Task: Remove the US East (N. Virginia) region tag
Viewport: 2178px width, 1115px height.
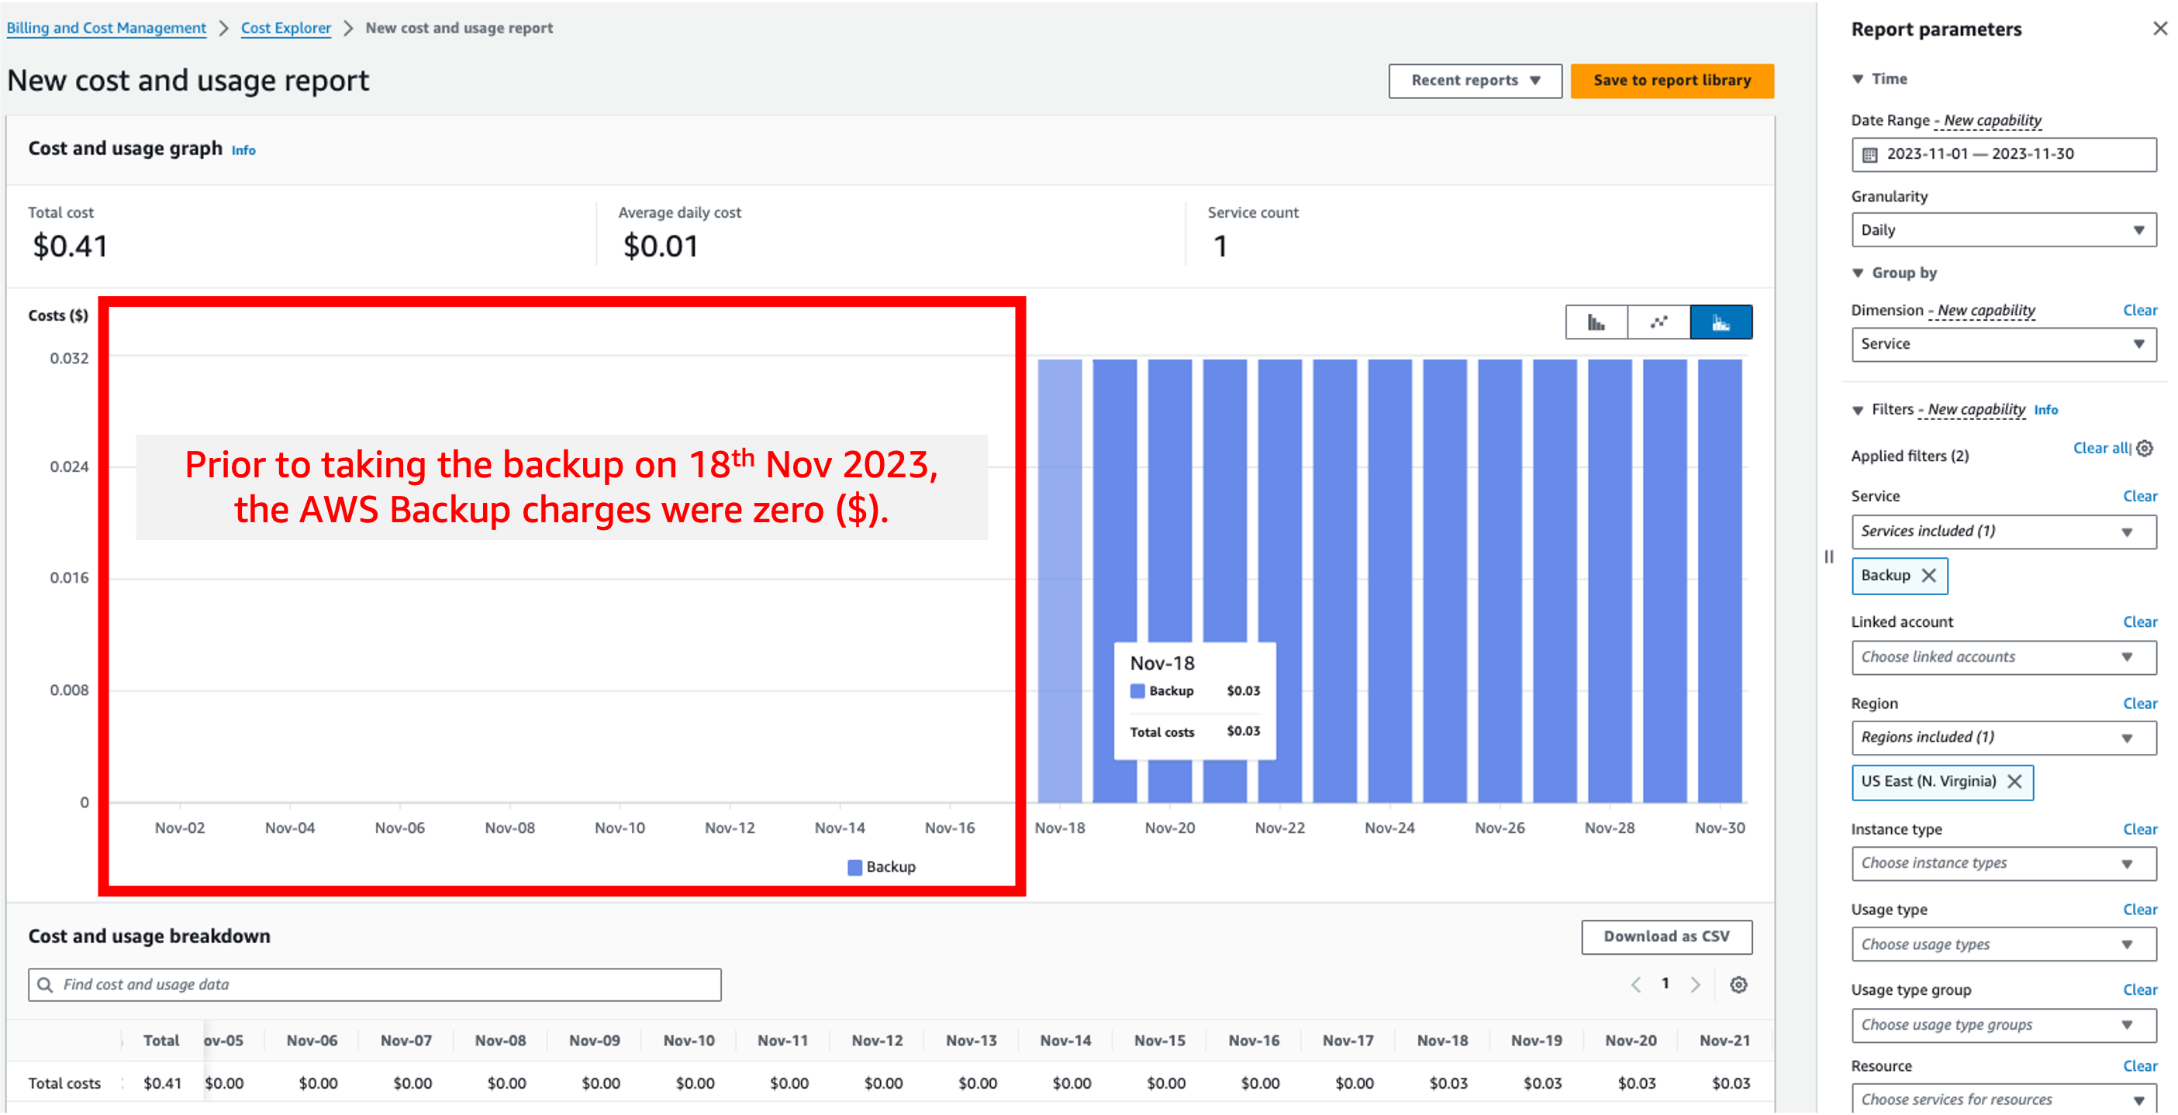Action: [x=2015, y=782]
